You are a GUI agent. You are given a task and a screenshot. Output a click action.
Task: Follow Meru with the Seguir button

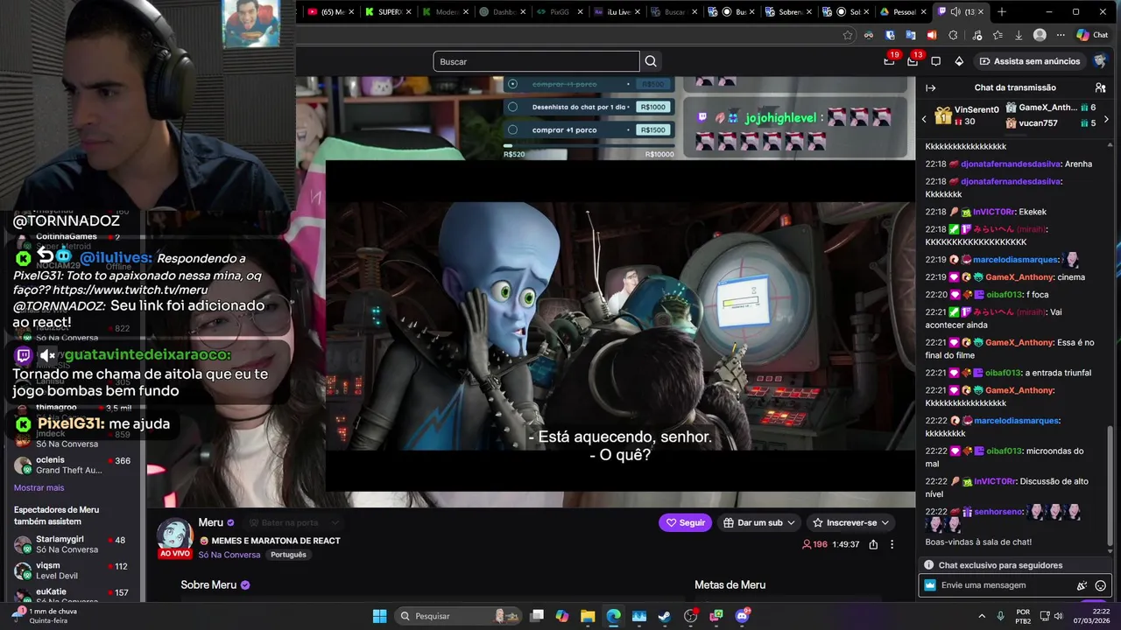685,522
